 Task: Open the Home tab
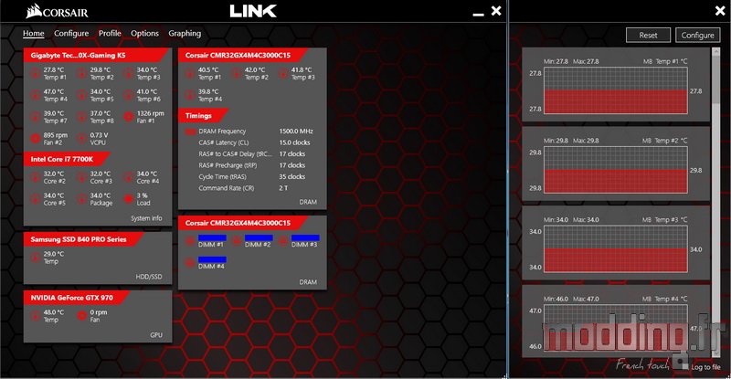[x=34, y=33]
